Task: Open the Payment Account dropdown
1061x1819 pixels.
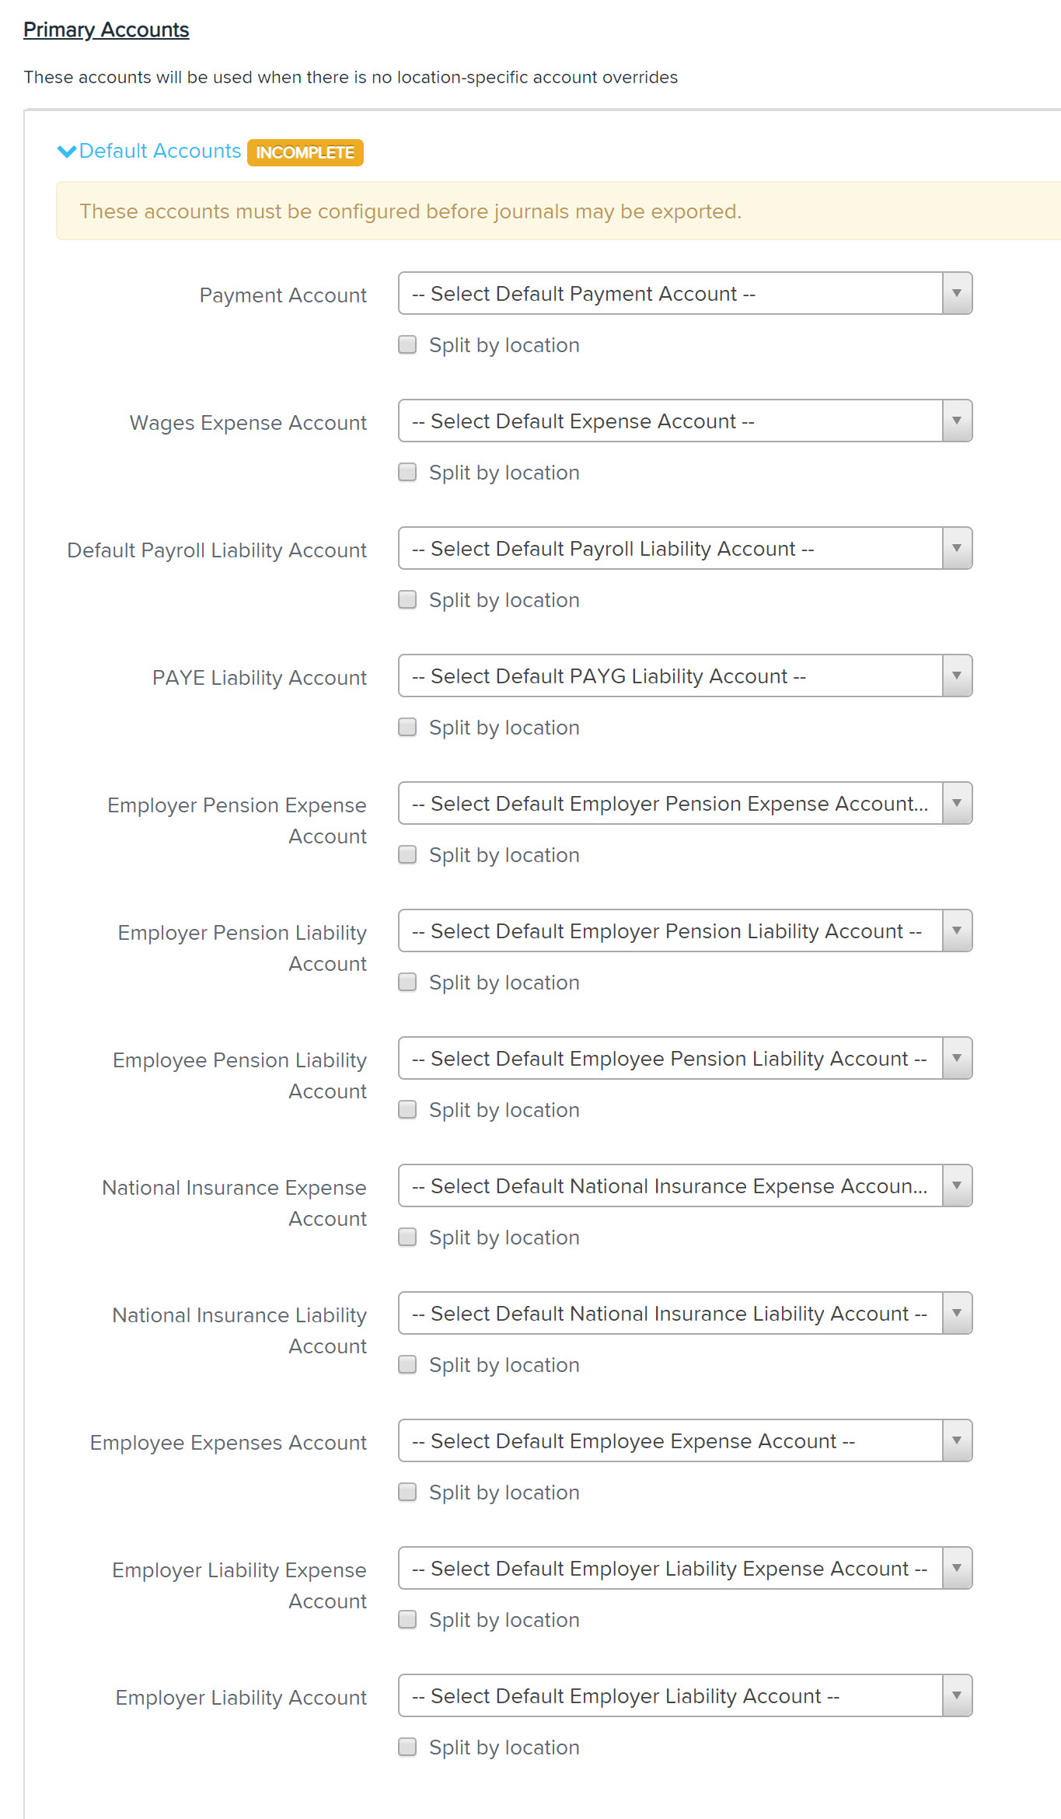Action: point(685,294)
